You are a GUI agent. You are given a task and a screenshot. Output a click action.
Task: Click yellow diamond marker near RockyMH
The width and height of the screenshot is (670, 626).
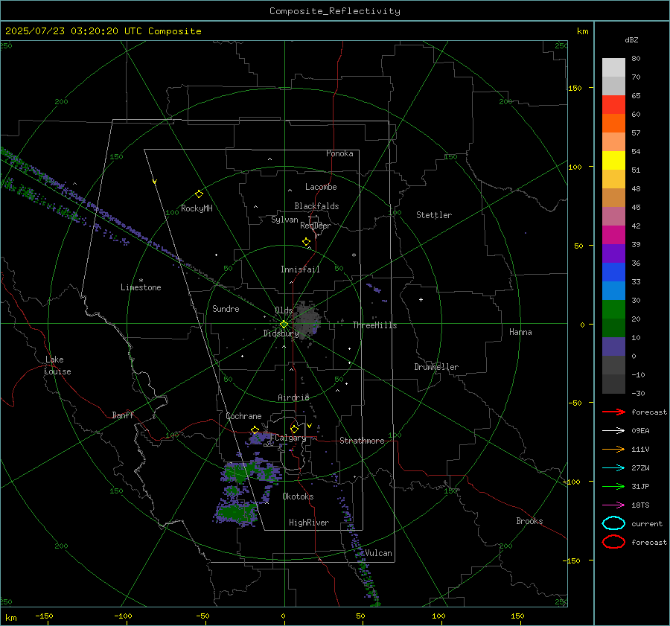[x=199, y=194]
